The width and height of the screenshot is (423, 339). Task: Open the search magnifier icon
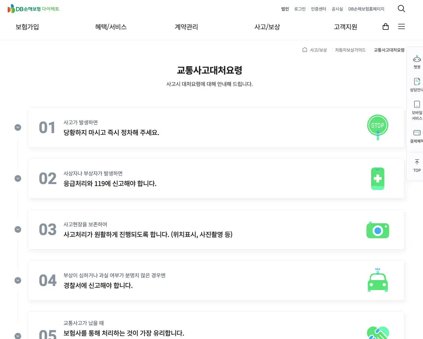[x=401, y=9]
